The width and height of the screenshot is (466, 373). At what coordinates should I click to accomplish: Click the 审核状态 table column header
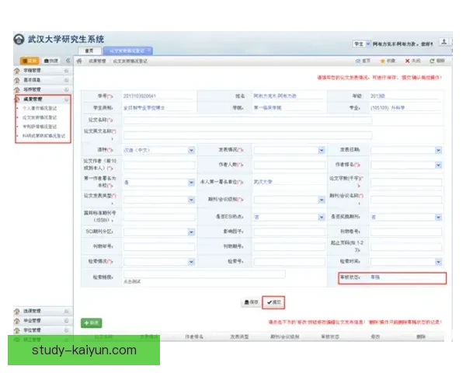pyautogui.click(x=330, y=336)
